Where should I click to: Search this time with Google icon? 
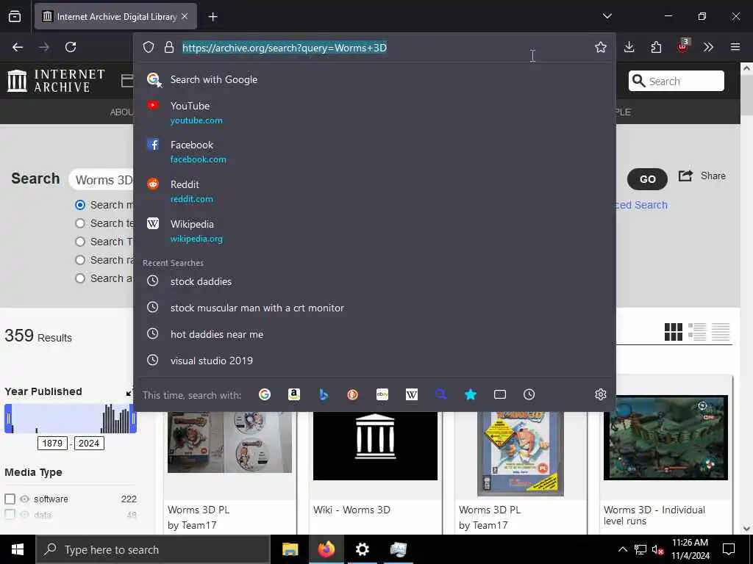(x=265, y=394)
